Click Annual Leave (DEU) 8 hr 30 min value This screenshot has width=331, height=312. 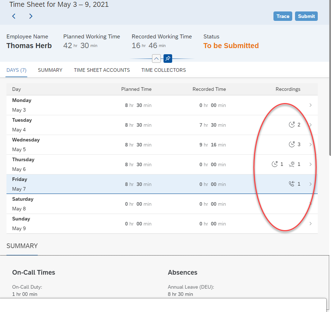click(x=180, y=294)
